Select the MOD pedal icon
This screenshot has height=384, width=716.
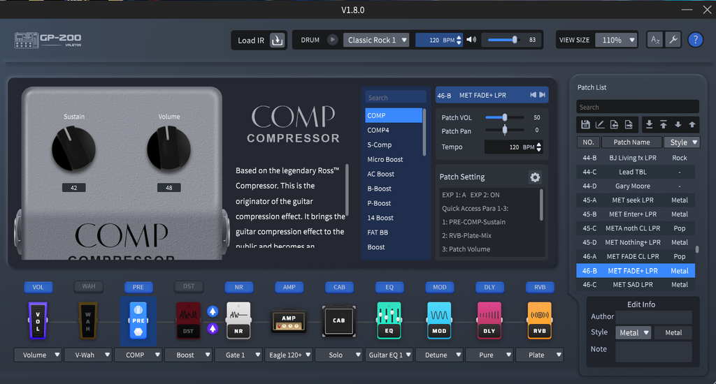pyautogui.click(x=439, y=320)
